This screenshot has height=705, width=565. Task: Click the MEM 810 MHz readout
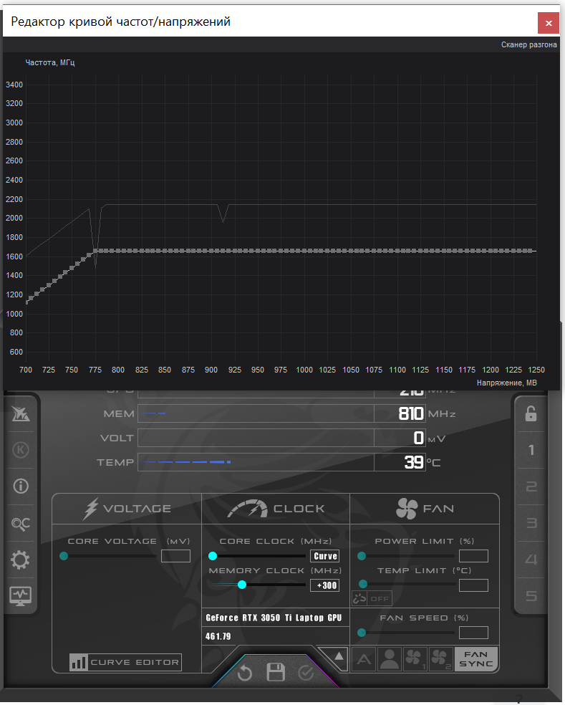point(399,413)
